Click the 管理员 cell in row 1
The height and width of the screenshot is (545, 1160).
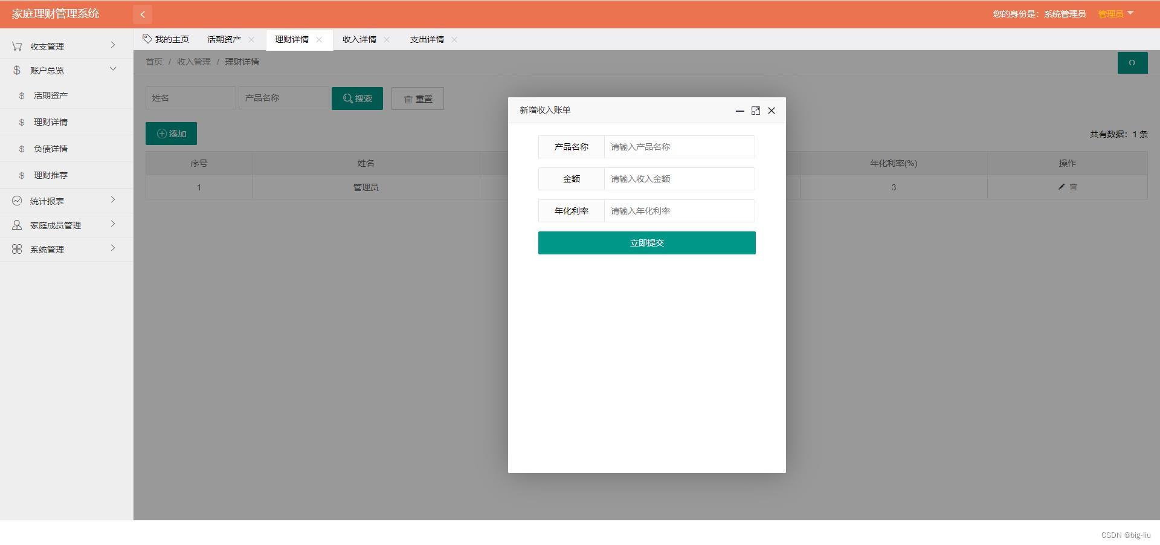click(x=366, y=187)
